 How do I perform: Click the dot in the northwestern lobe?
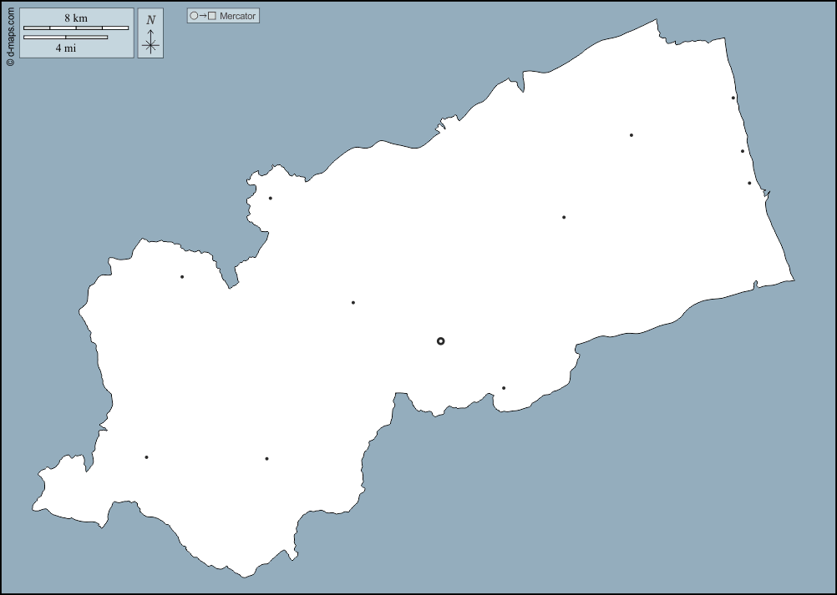pyautogui.click(x=182, y=276)
